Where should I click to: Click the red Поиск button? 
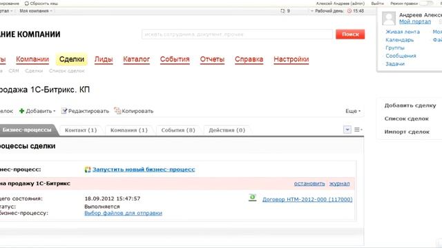(x=350, y=34)
